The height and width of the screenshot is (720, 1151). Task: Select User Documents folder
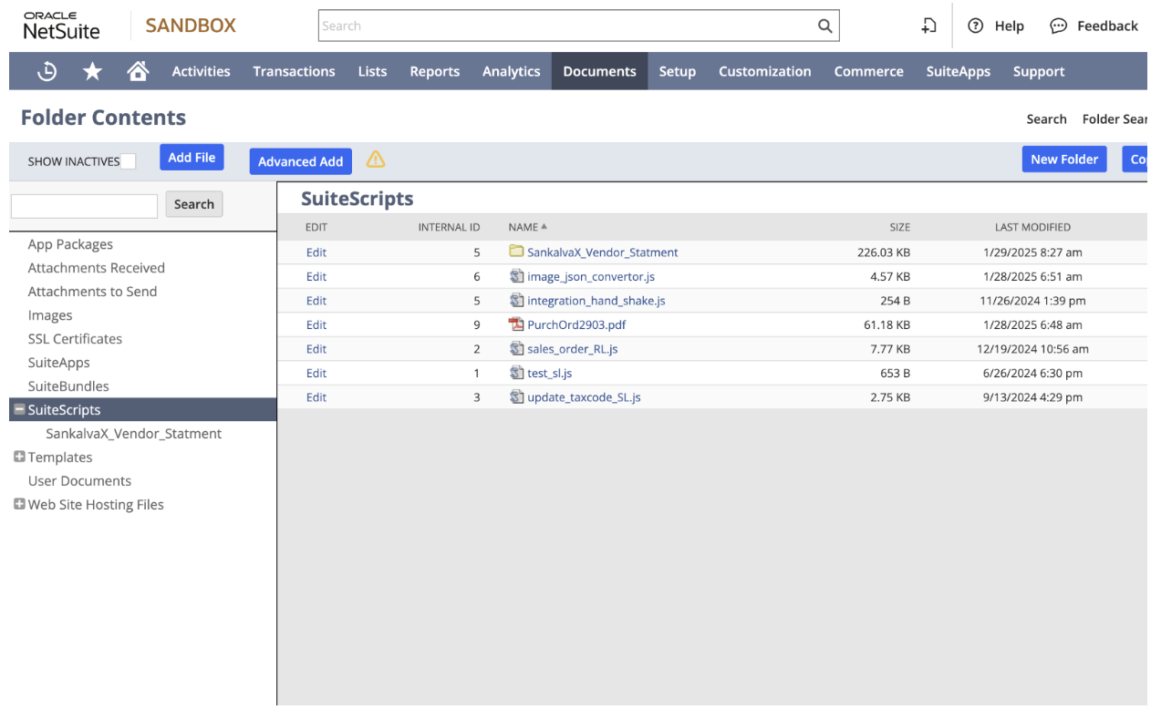click(x=79, y=481)
